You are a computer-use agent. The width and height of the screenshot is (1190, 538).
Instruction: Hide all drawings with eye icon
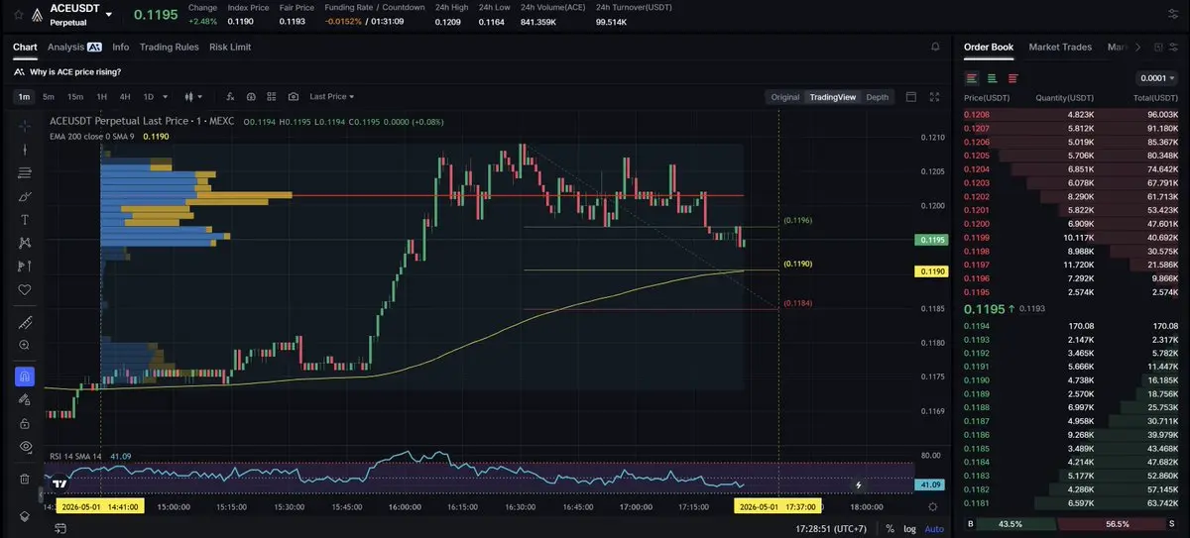pos(25,447)
